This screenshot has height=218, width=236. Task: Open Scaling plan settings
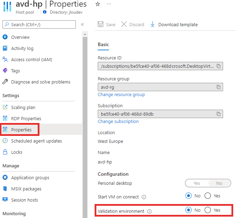pos(23,107)
